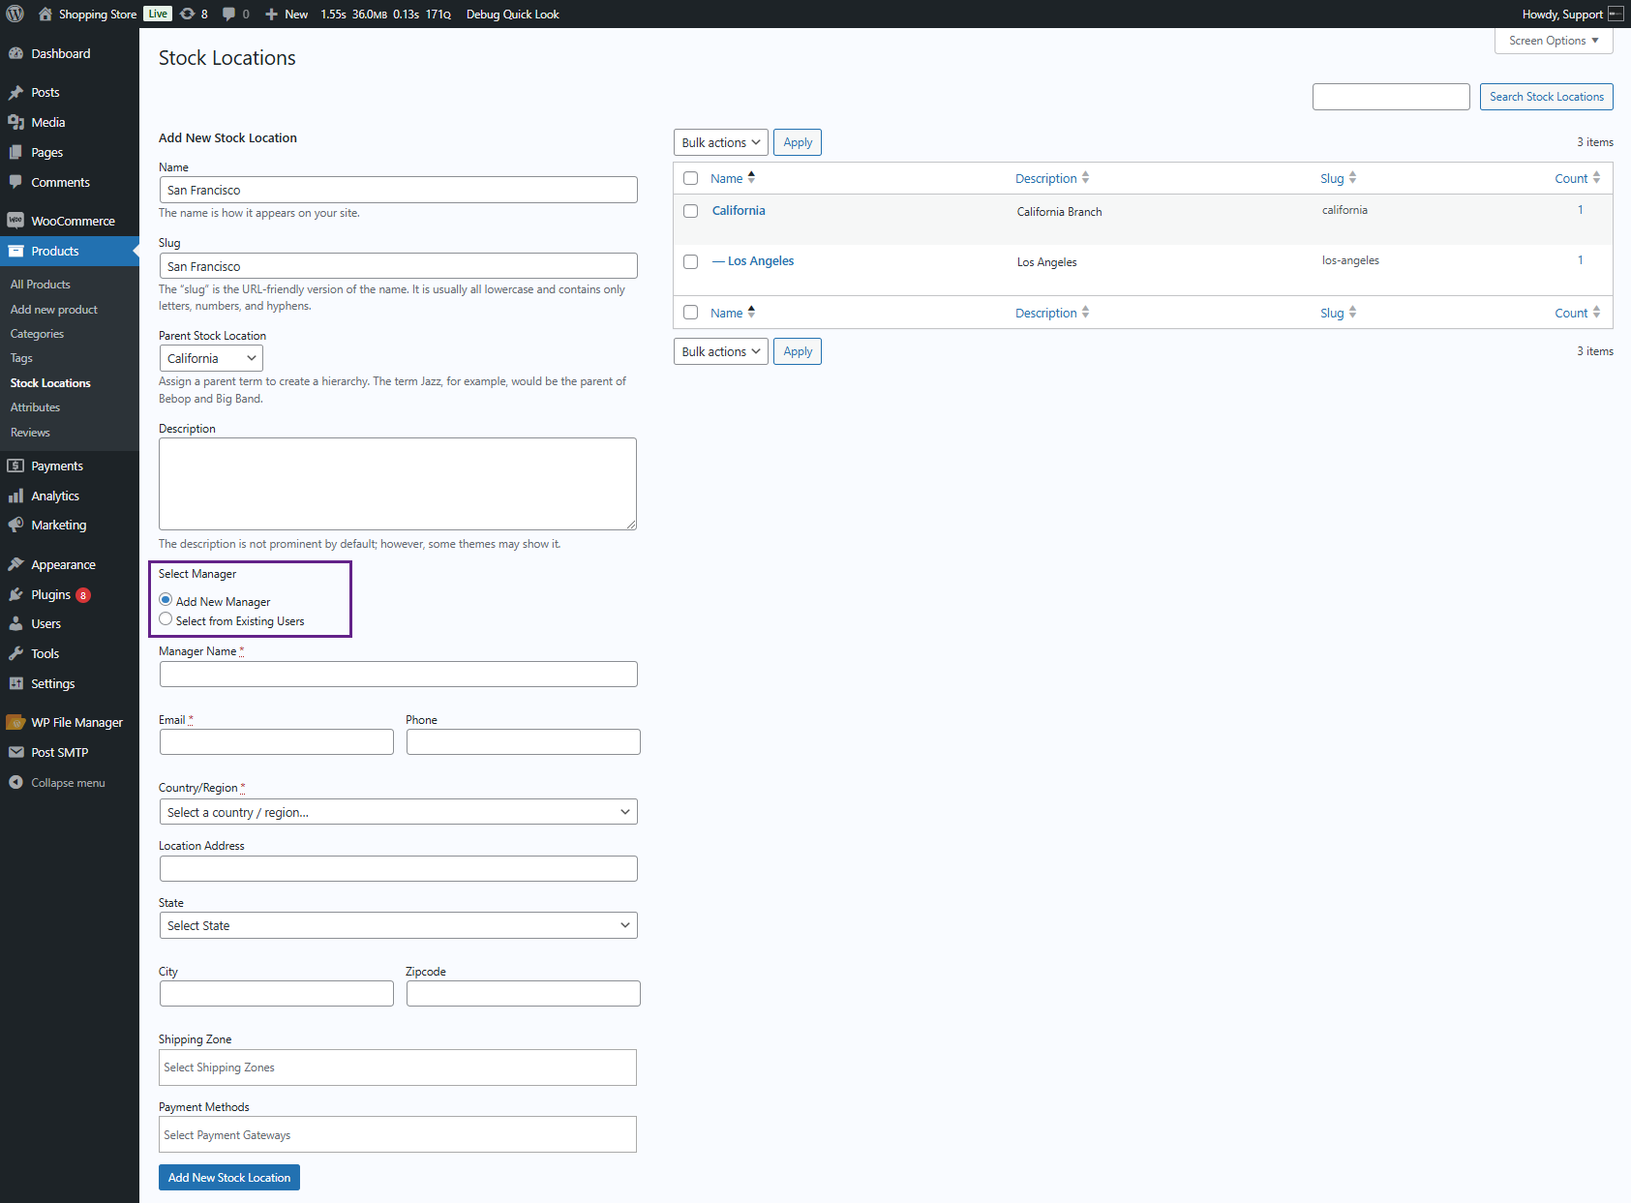The image size is (1631, 1203).
Task: Sort by the Count column header
Action: click(x=1578, y=178)
